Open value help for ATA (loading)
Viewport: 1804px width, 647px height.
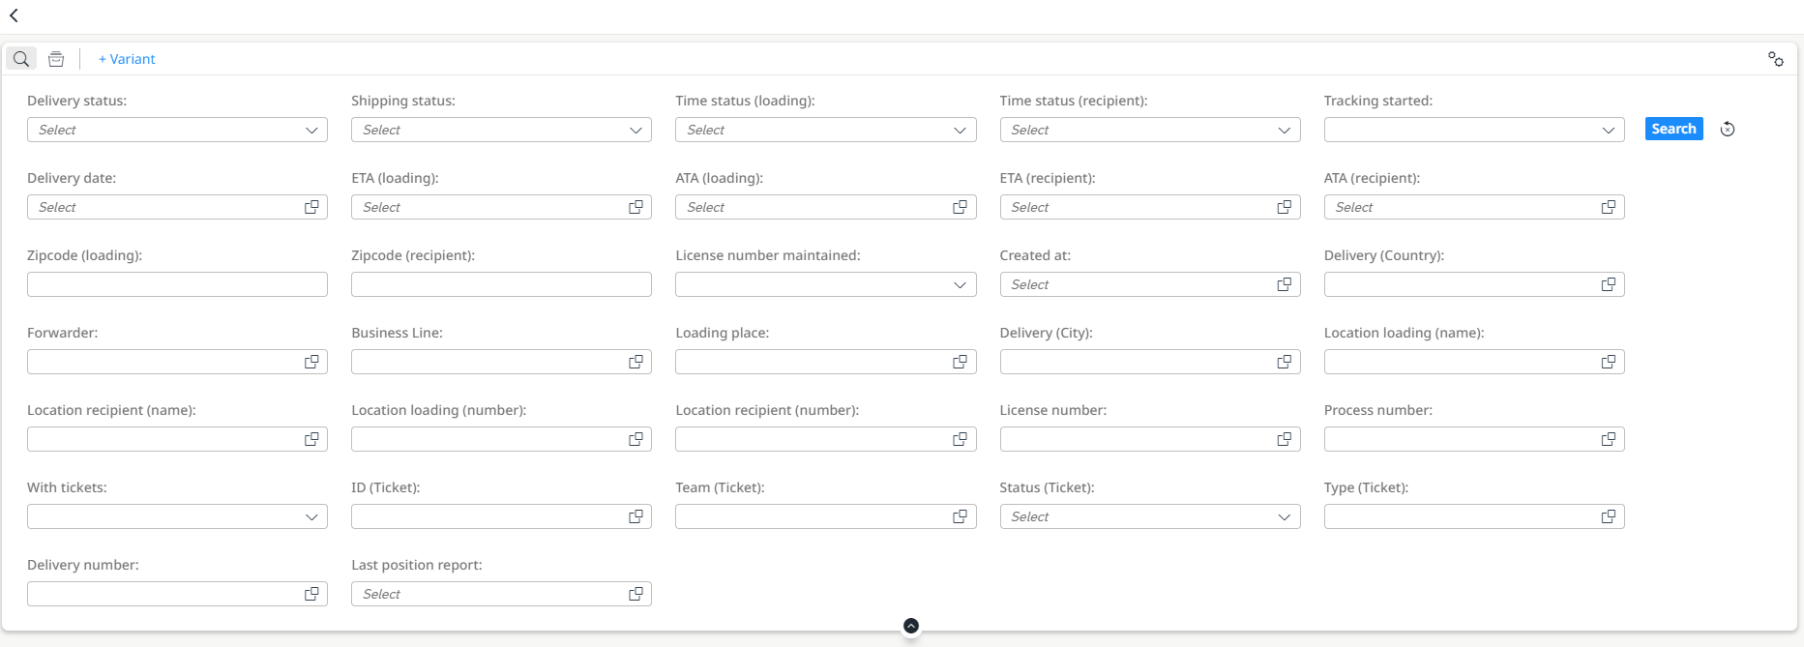tap(960, 207)
